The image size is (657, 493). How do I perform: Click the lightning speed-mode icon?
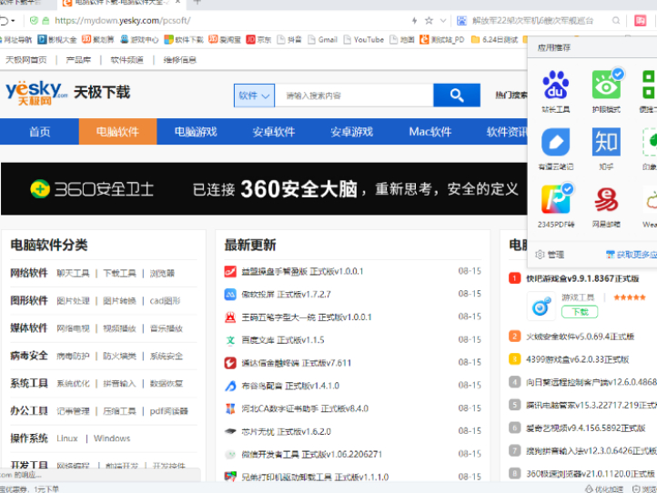click(x=414, y=20)
